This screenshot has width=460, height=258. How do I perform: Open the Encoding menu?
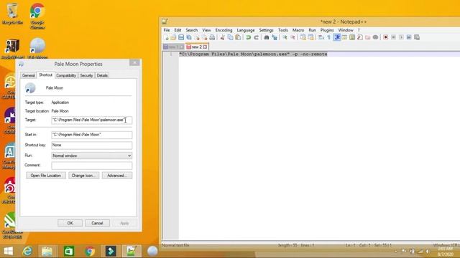click(224, 30)
